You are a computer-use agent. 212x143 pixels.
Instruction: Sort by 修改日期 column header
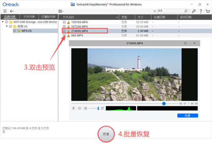tap(195, 17)
